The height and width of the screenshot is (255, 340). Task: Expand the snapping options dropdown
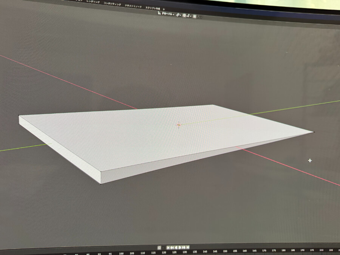pyautogui.click(x=189, y=16)
